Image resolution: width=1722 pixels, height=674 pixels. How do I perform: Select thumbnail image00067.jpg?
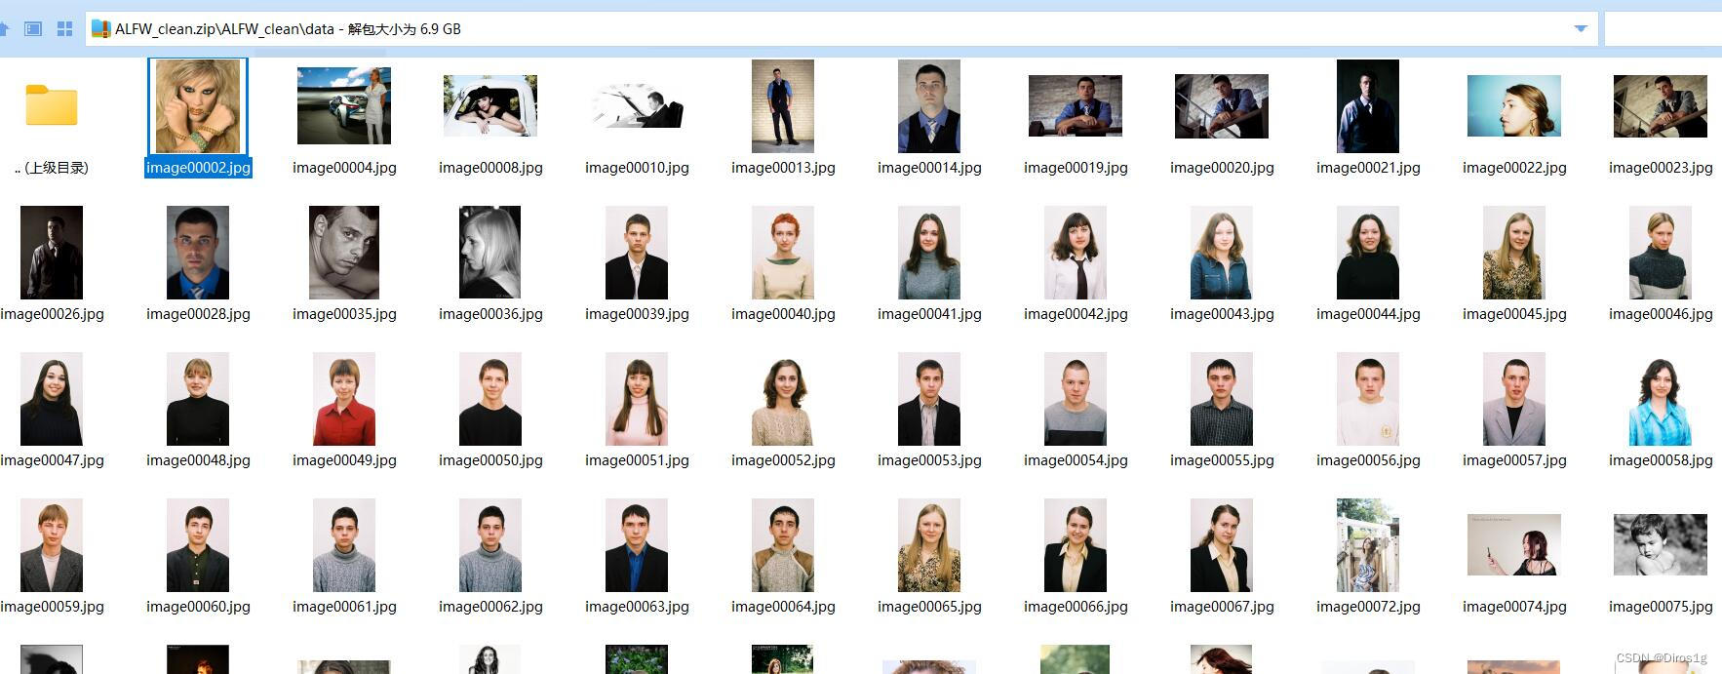[x=1222, y=544]
